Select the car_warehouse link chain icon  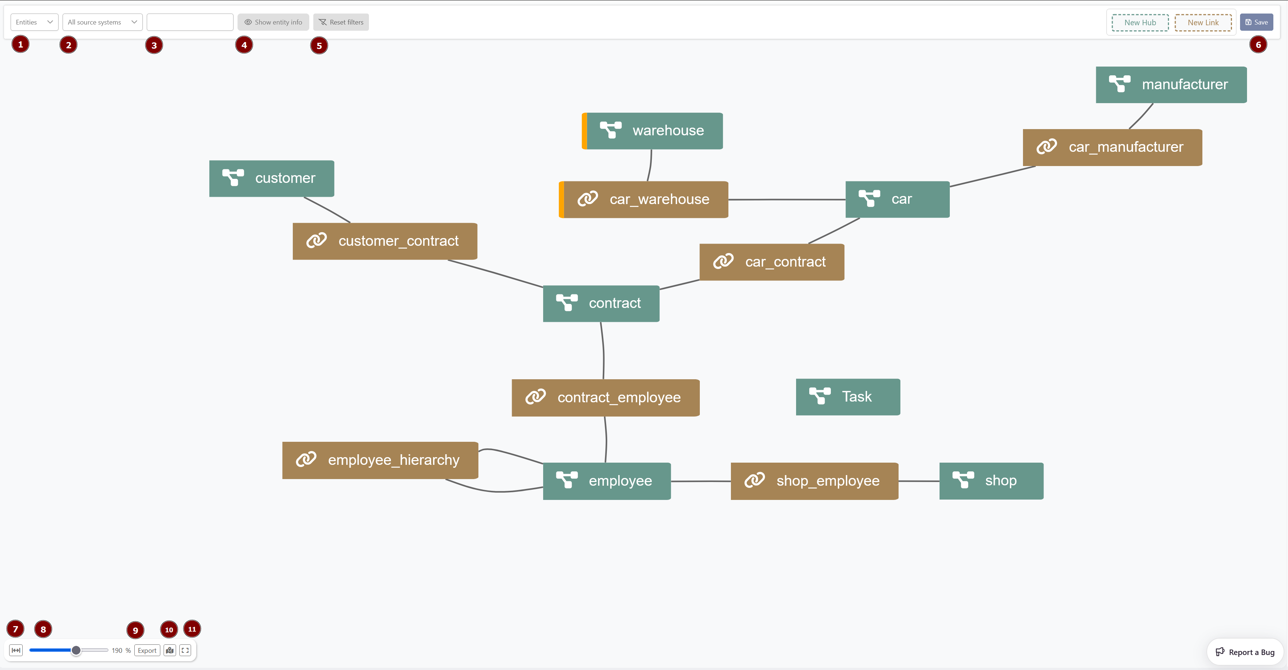pyautogui.click(x=587, y=199)
